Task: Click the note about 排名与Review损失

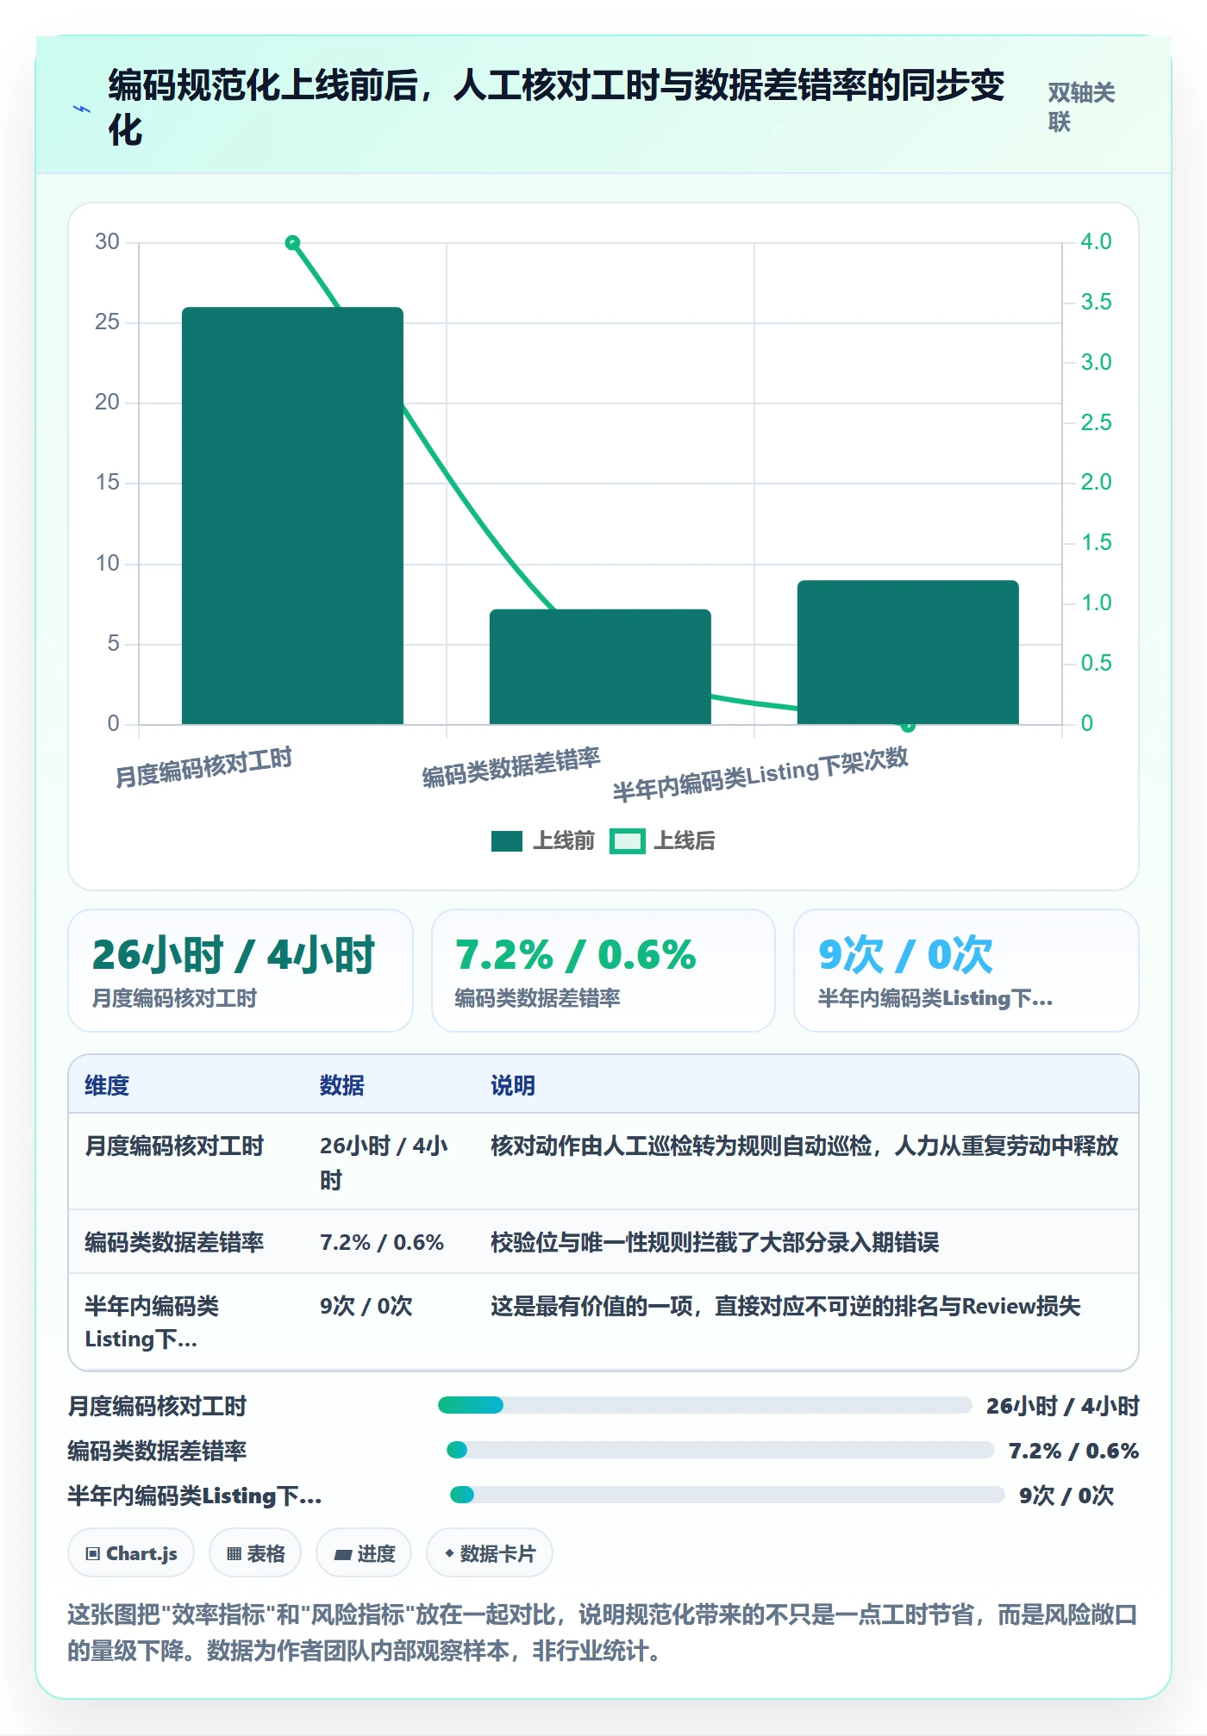Action: 785,1306
